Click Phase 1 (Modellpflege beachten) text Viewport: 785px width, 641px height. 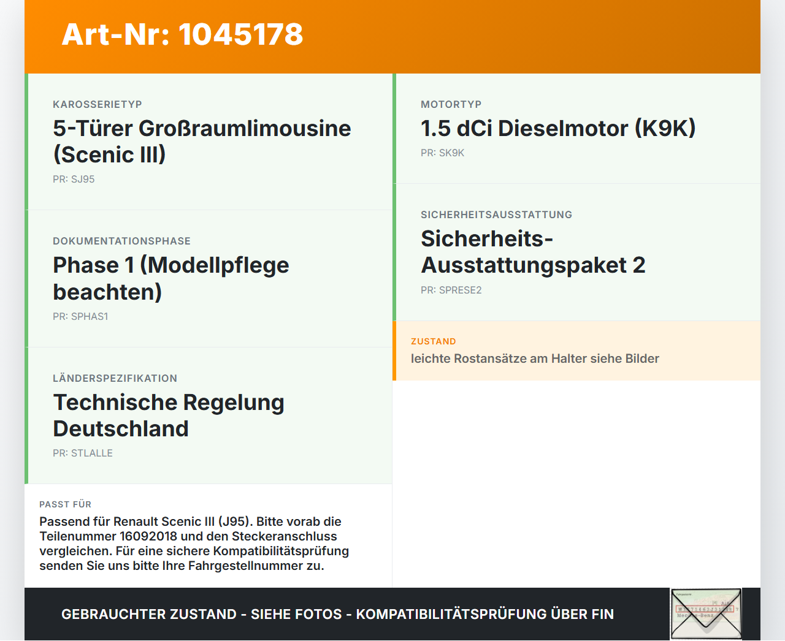tap(171, 278)
